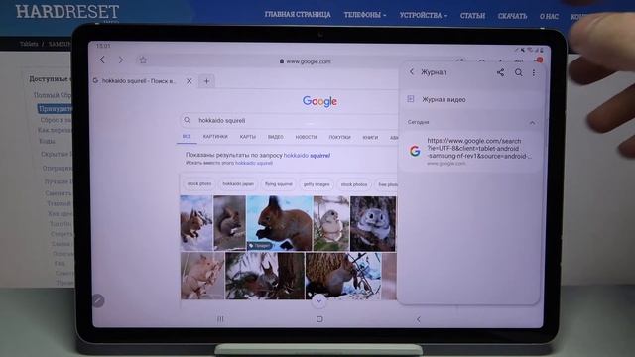Tap Android back navigation button
Image resolution: width=635 pixels, height=357 pixels.
point(419,319)
